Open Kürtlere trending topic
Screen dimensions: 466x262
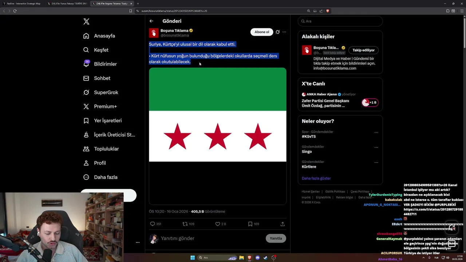pos(309,167)
